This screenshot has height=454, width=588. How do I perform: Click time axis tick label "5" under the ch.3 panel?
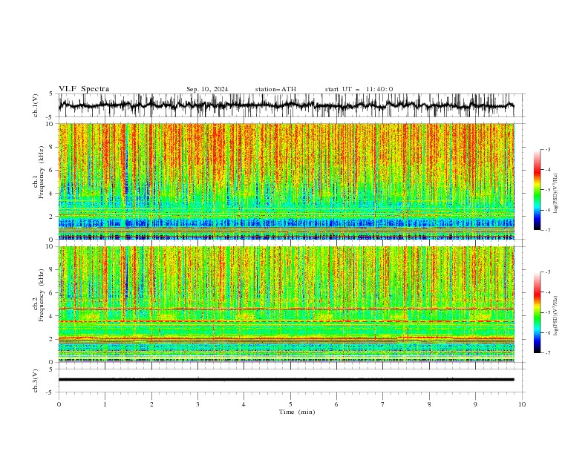[290, 404]
